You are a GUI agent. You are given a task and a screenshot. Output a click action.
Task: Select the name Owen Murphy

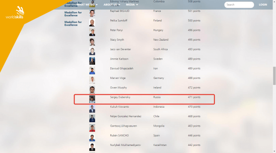(118, 88)
